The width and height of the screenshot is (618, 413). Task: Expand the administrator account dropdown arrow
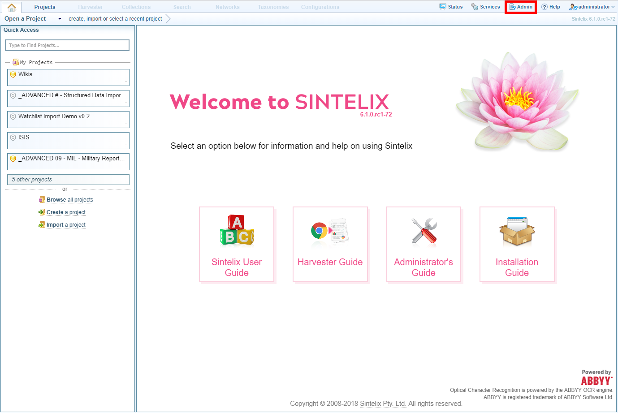(613, 7)
